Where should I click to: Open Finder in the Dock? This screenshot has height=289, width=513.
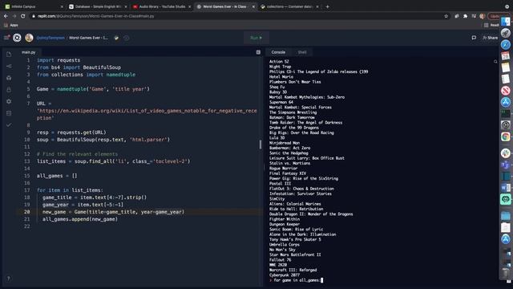(506, 22)
